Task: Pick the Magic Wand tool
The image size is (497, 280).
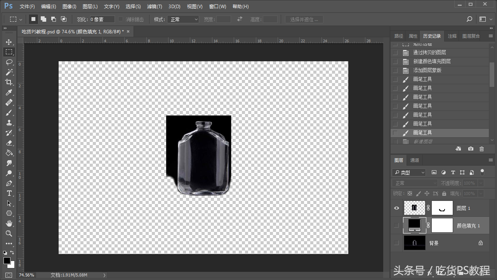Action: point(9,72)
